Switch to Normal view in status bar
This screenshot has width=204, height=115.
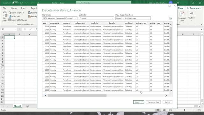[158, 110]
